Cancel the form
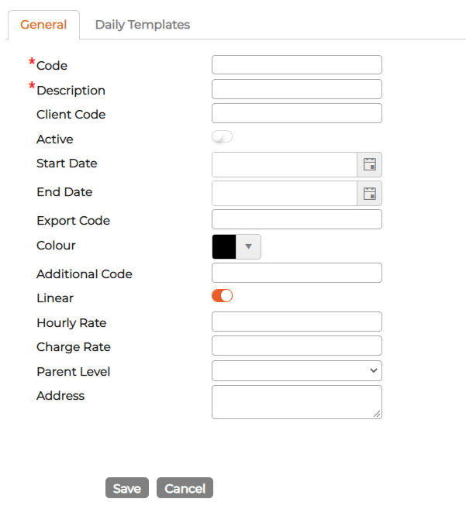The image size is (466, 516). [185, 487]
